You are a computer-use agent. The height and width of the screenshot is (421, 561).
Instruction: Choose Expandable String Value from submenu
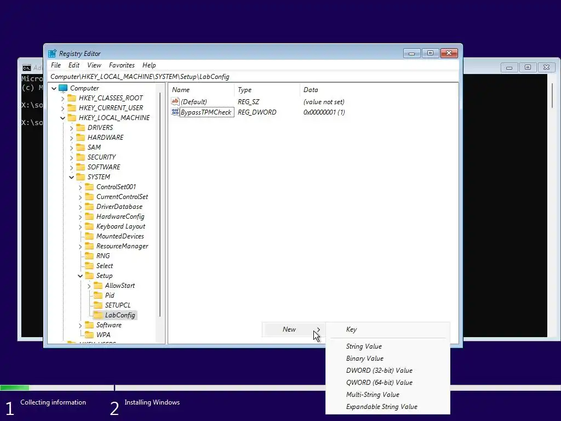tap(387, 407)
